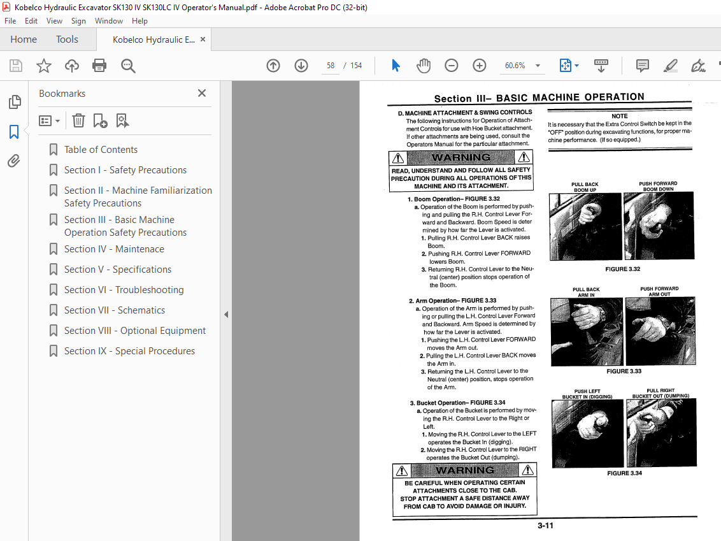Click the fit page options icon

pyautogui.click(x=565, y=66)
